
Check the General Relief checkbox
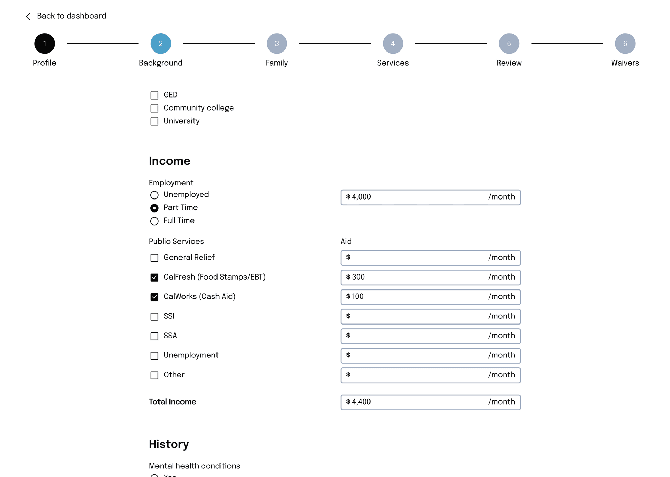[x=154, y=258]
